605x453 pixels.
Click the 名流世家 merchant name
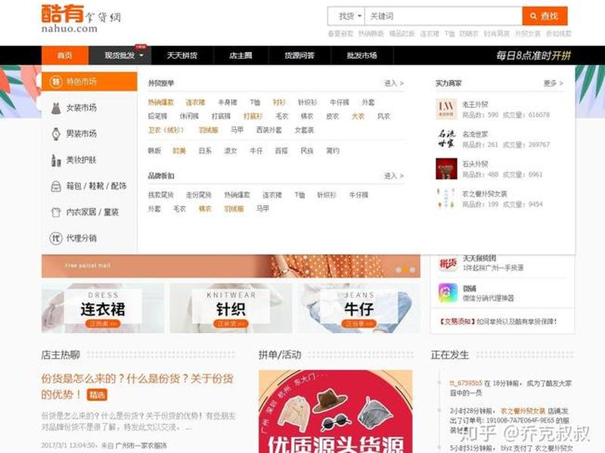pyautogui.click(x=476, y=134)
